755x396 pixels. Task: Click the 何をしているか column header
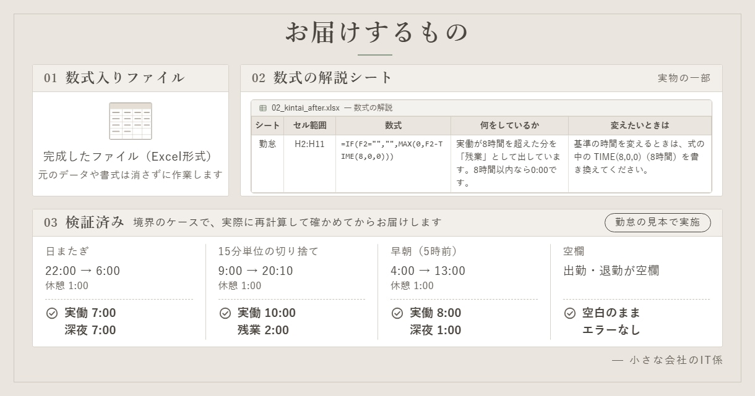pyautogui.click(x=509, y=125)
